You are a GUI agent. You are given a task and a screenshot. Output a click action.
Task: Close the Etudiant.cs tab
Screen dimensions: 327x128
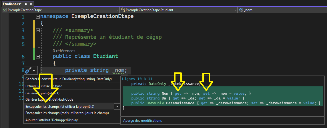31,4
